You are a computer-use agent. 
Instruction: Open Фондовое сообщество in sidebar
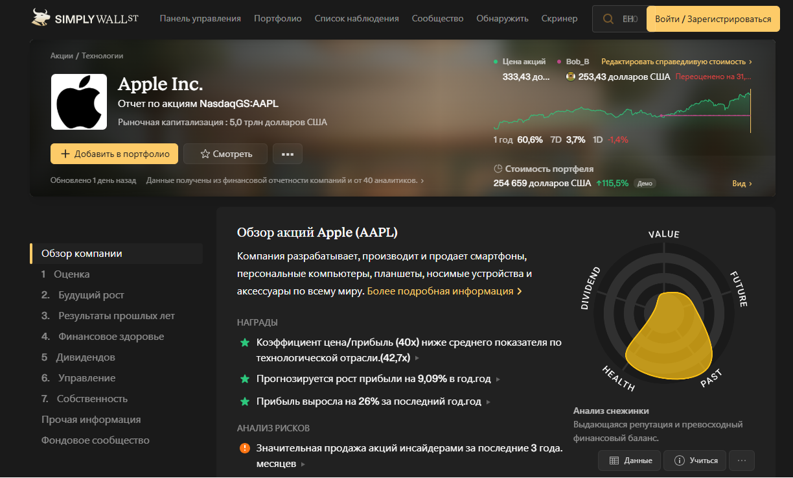point(95,440)
